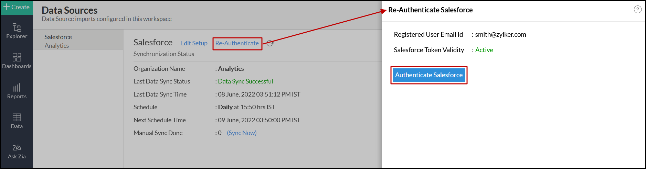Open the Explorer sidebar icon

click(x=17, y=31)
